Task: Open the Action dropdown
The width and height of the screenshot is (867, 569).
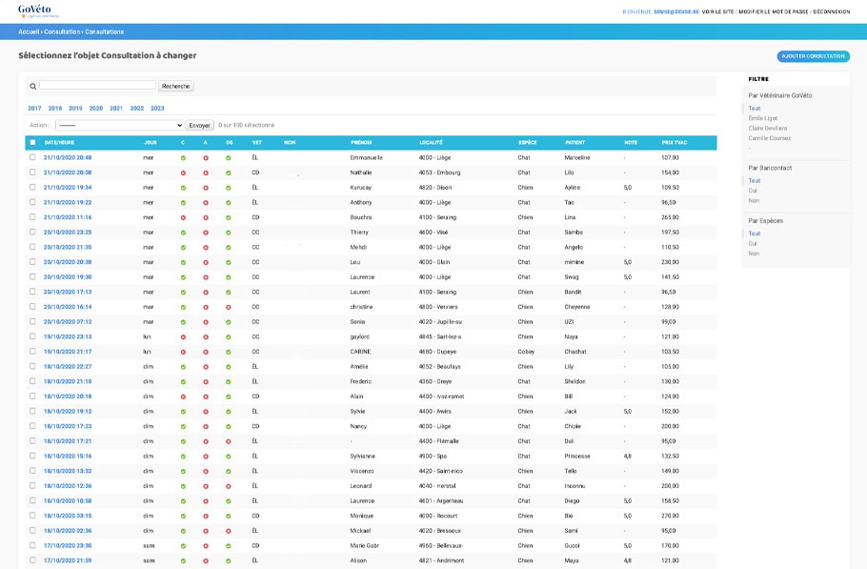Action: click(x=119, y=126)
